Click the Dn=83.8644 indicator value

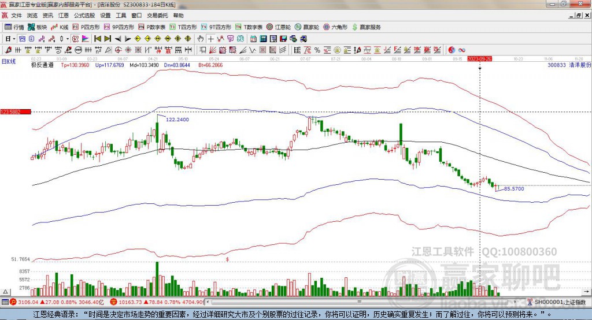[177, 65]
